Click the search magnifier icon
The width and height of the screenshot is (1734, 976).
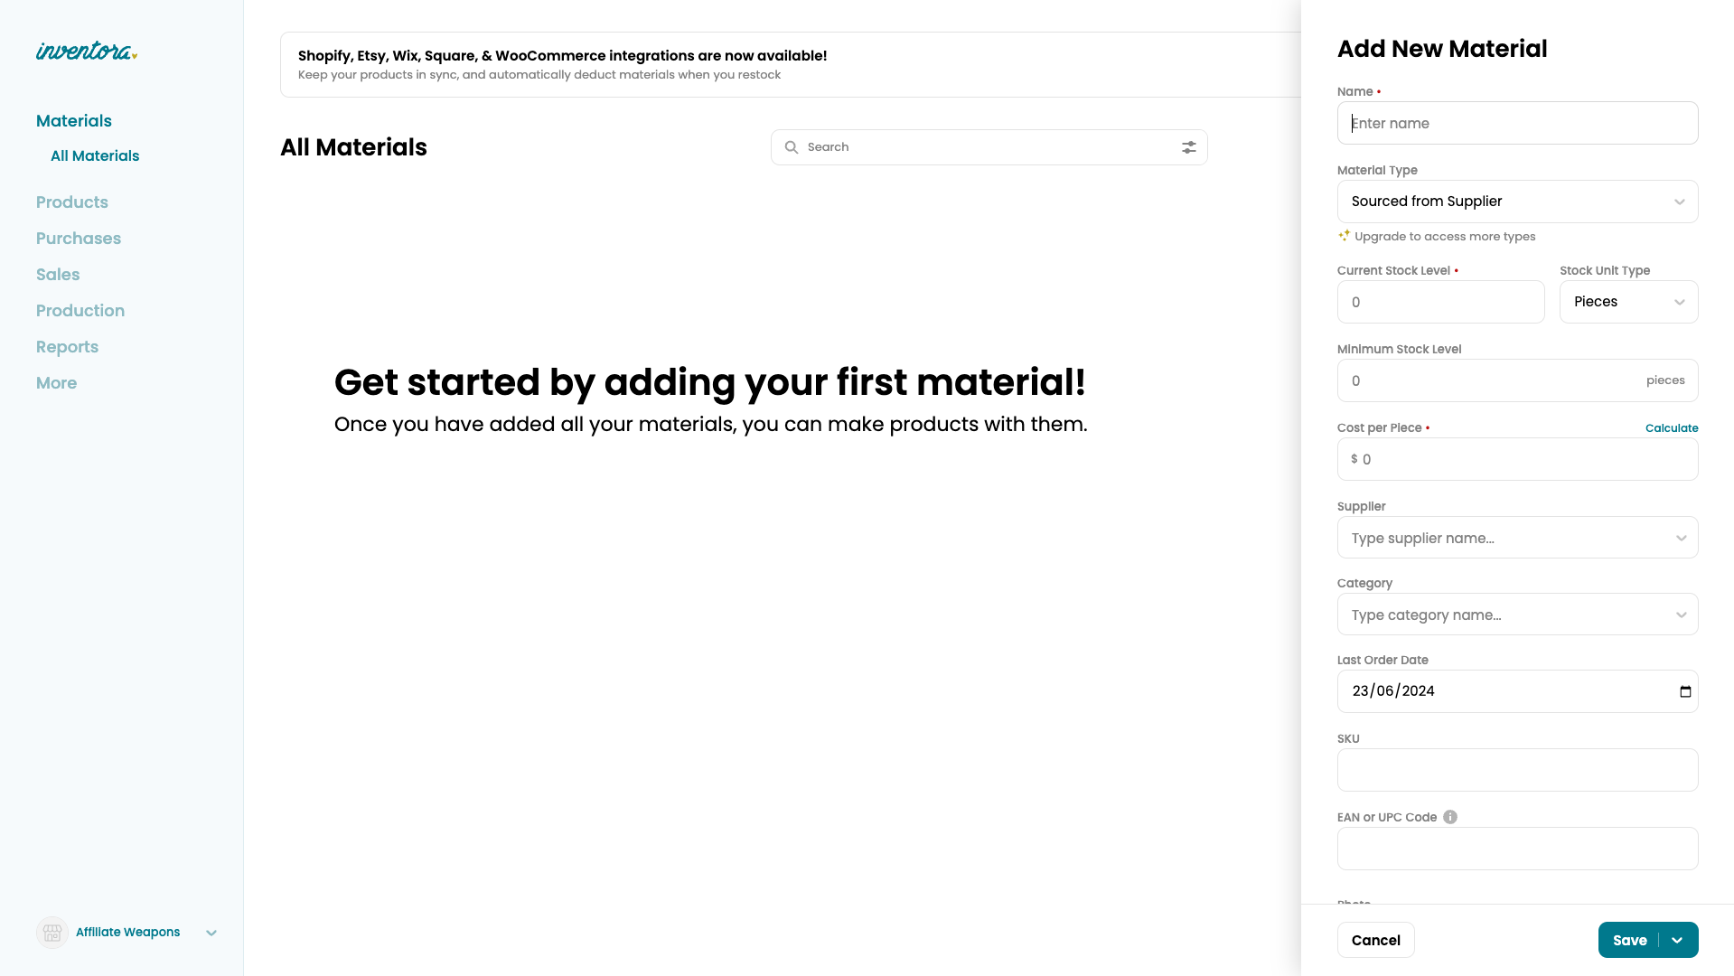[792, 147]
